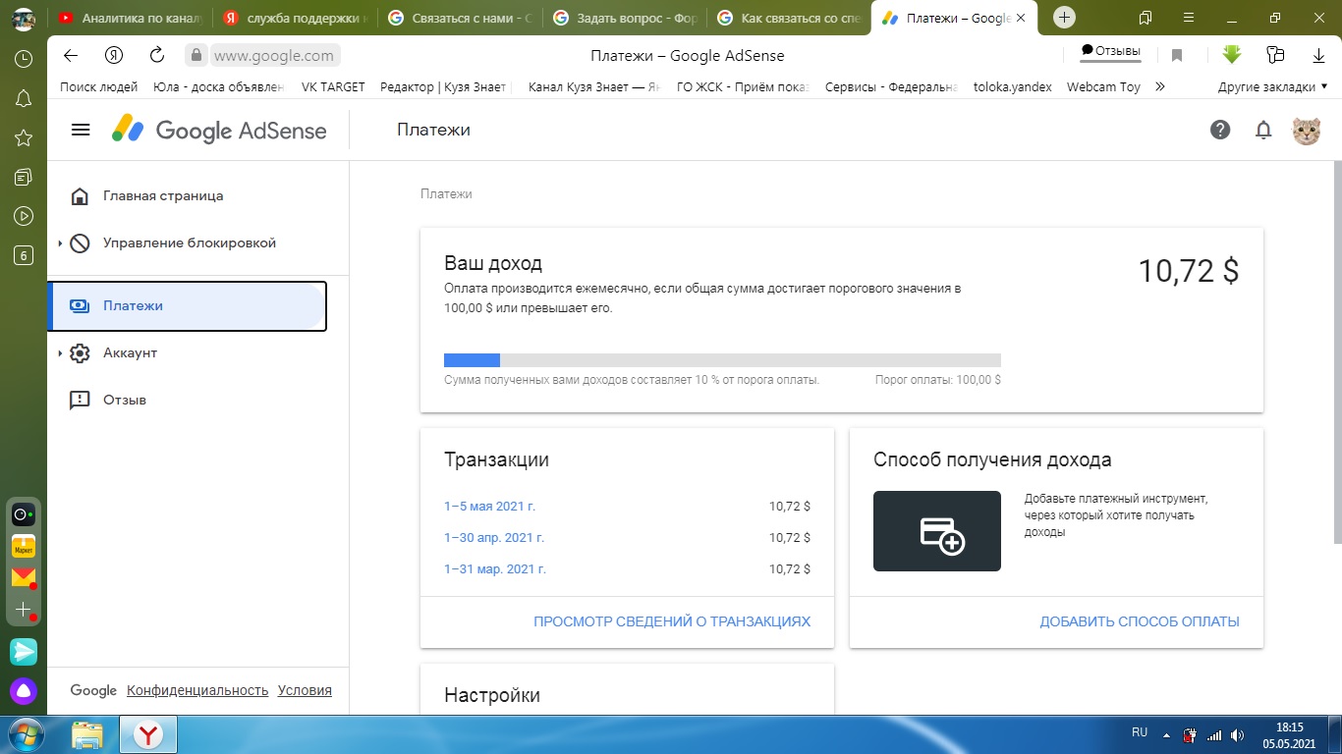The height and width of the screenshot is (754, 1342).
Task: Click the Отзывы button in address bar
Action: pos(1111,51)
